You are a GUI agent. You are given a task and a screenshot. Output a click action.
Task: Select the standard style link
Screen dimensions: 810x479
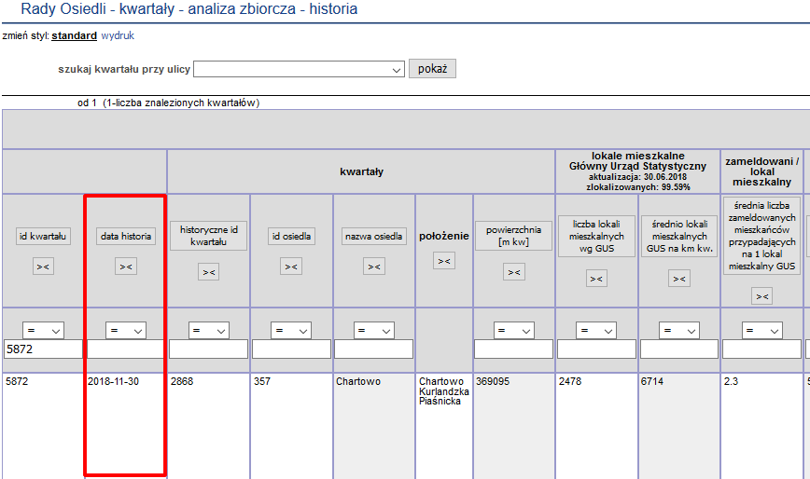click(74, 36)
